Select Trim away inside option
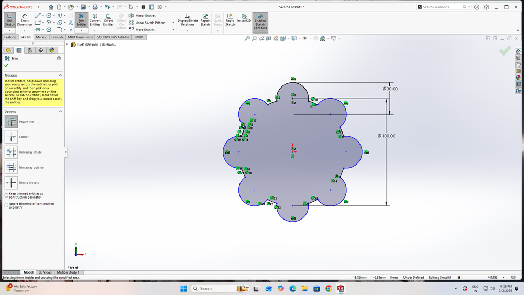Image resolution: width=524 pixels, height=295 pixels. pyautogui.click(x=11, y=152)
